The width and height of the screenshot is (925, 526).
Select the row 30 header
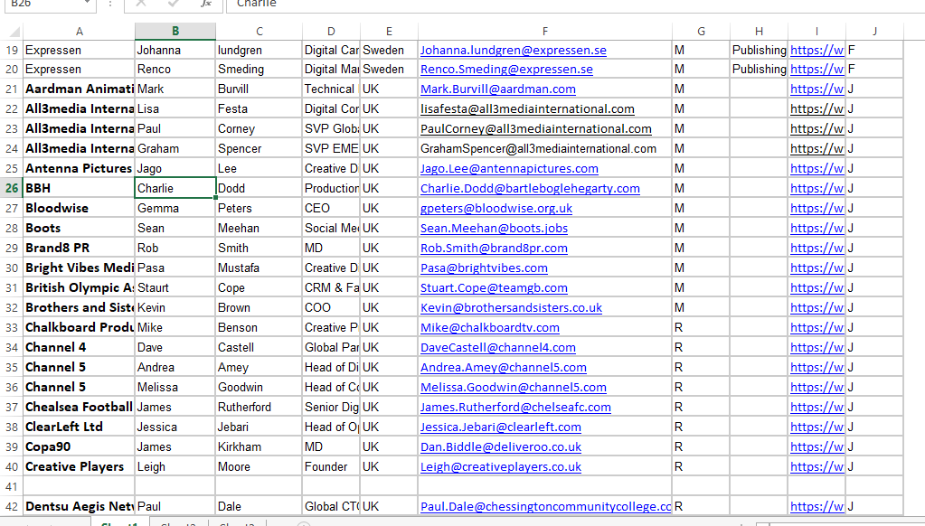[x=12, y=268]
